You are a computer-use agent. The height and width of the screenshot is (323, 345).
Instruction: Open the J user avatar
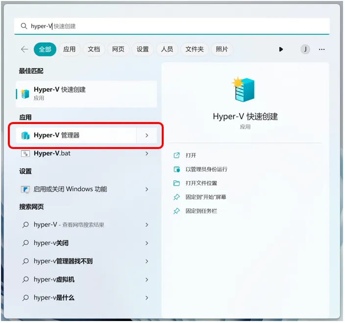pyautogui.click(x=305, y=50)
